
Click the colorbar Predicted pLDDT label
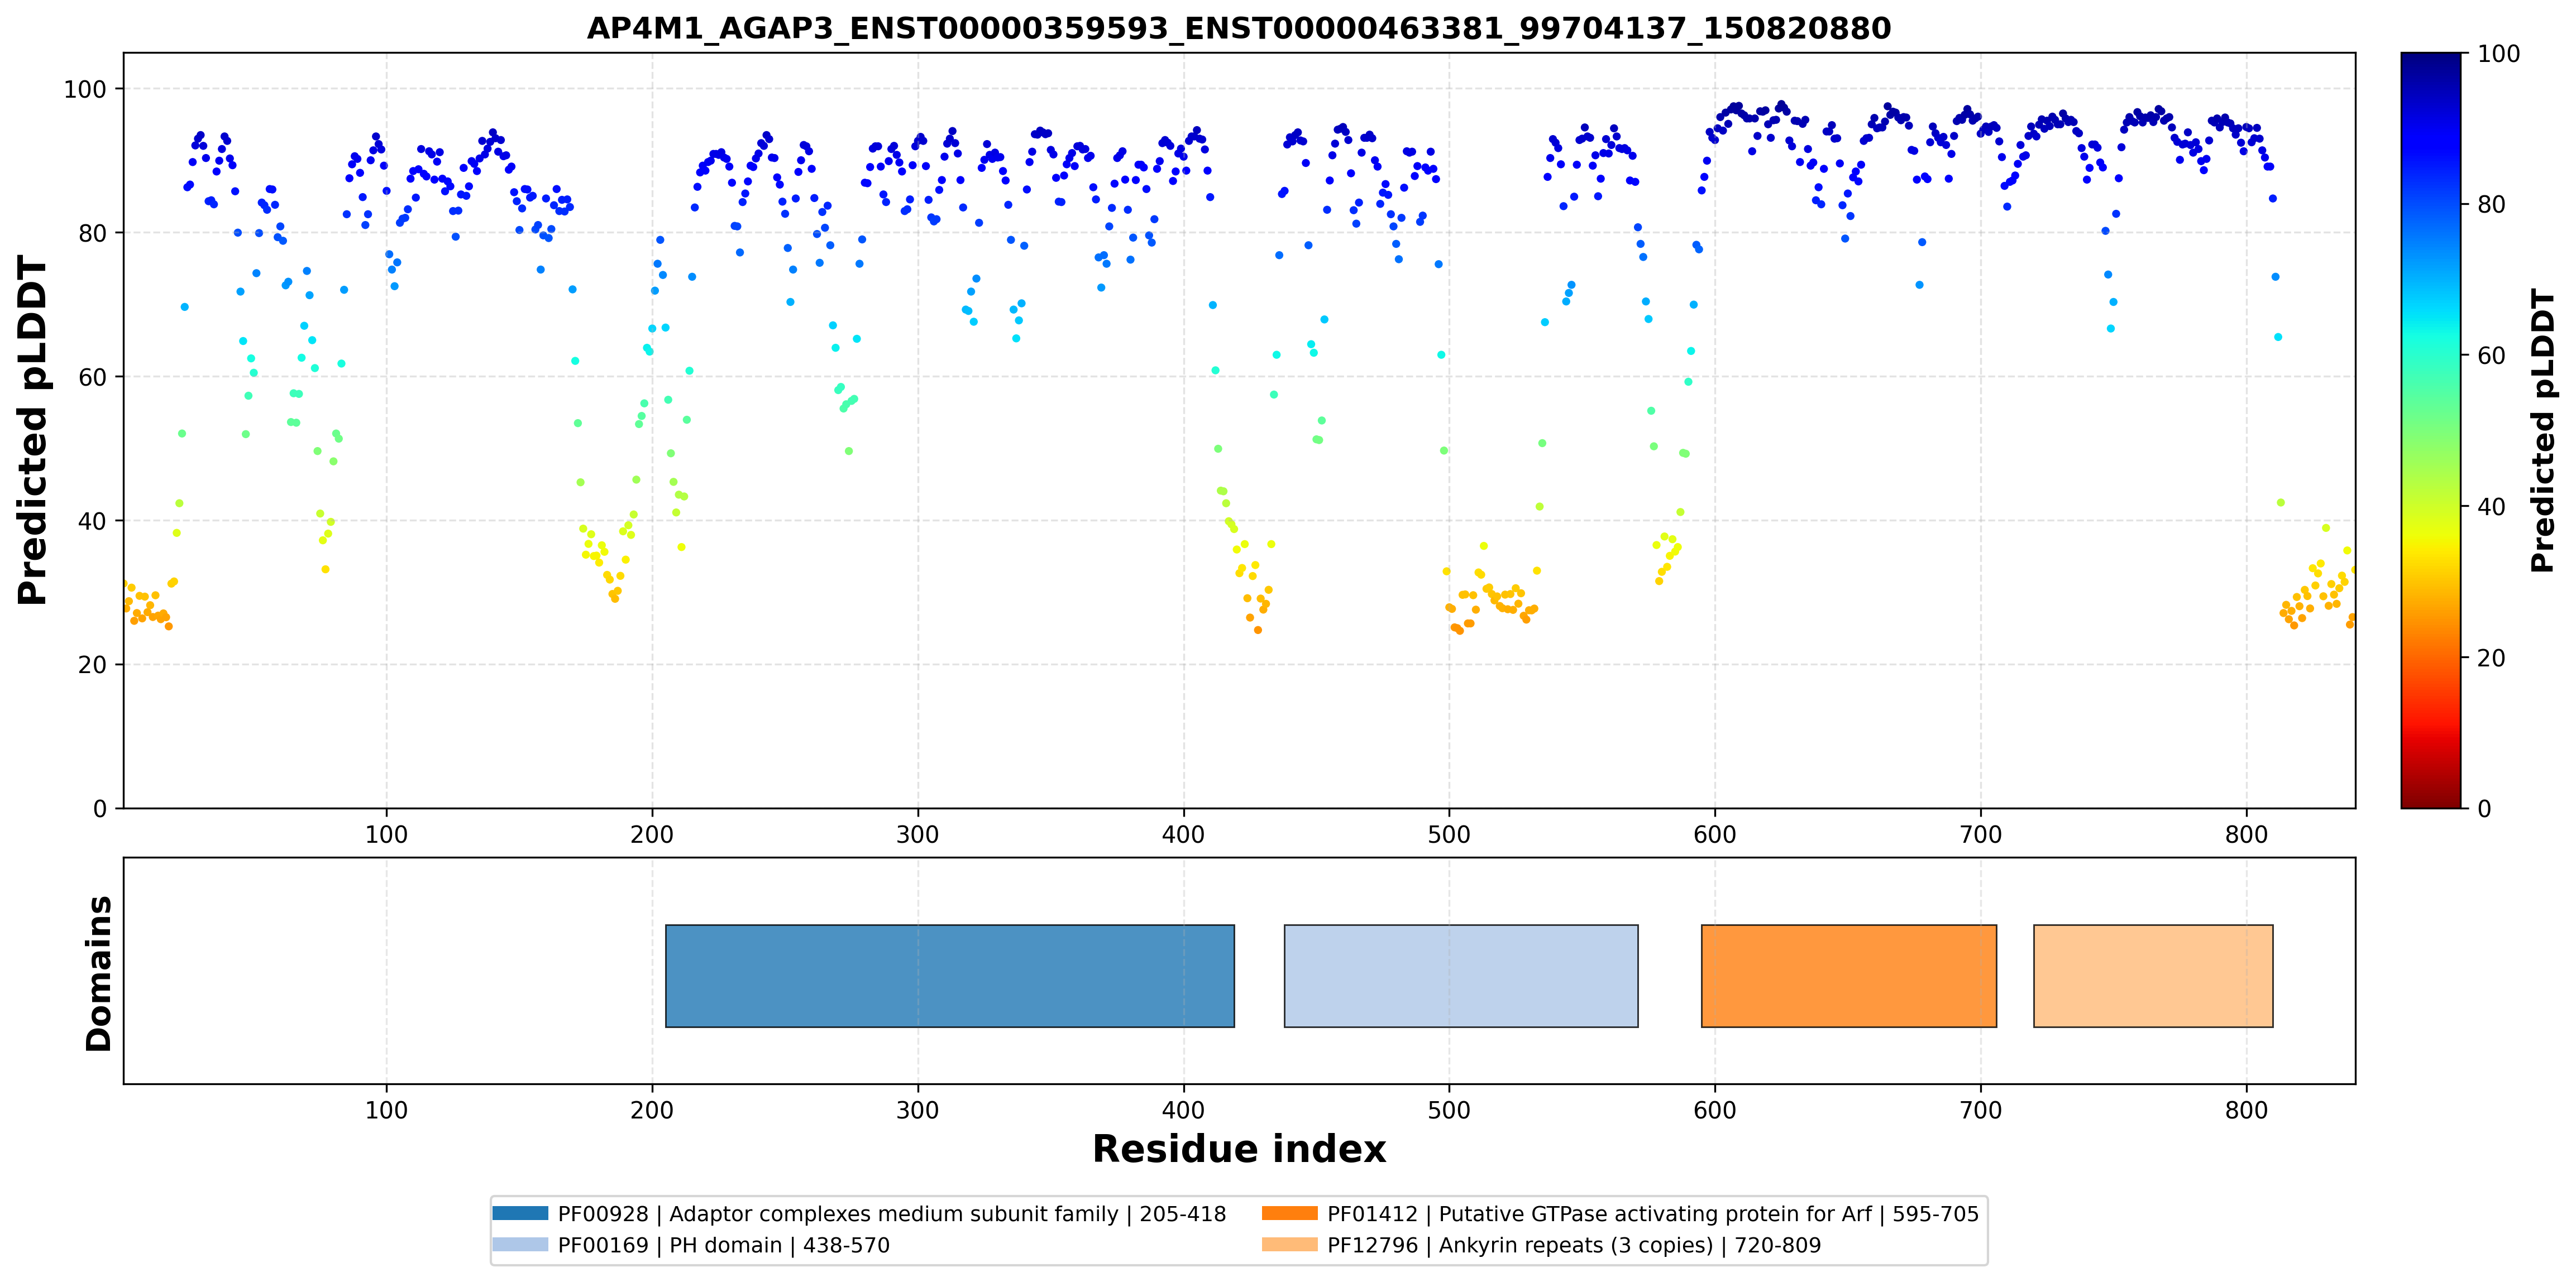(2542, 431)
